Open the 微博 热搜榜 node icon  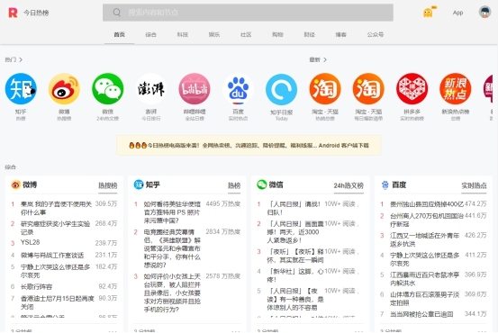64,89
